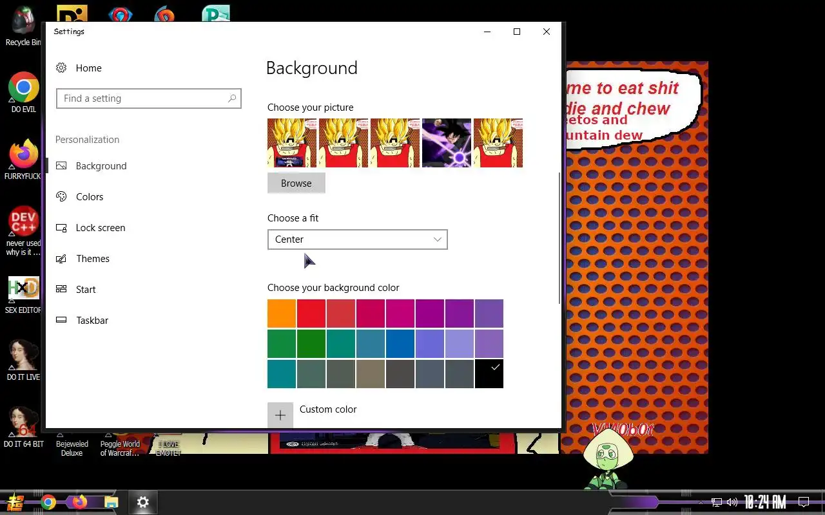Viewport: 825px width, 515px height.
Task: Click the Personalization section heading
Action: (x=87, y=140)
